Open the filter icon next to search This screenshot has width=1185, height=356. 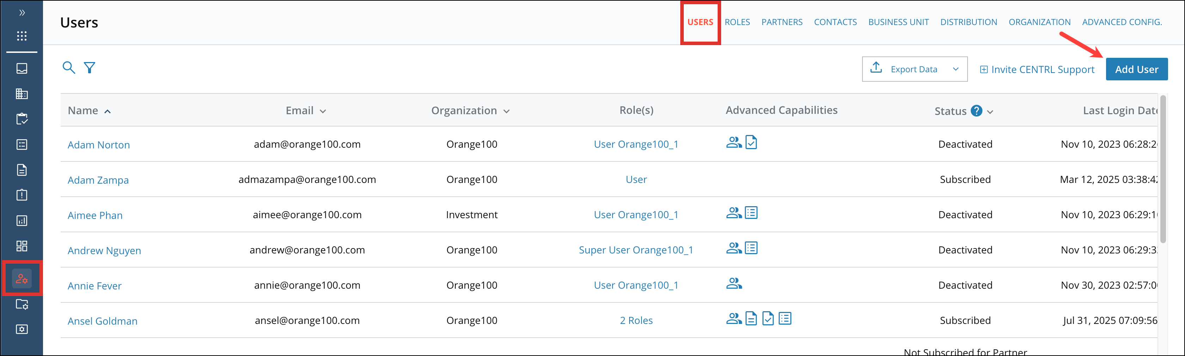[90, 68]
